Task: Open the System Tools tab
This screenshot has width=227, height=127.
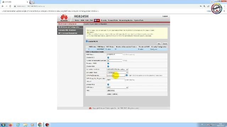Action: coord(139,20)
